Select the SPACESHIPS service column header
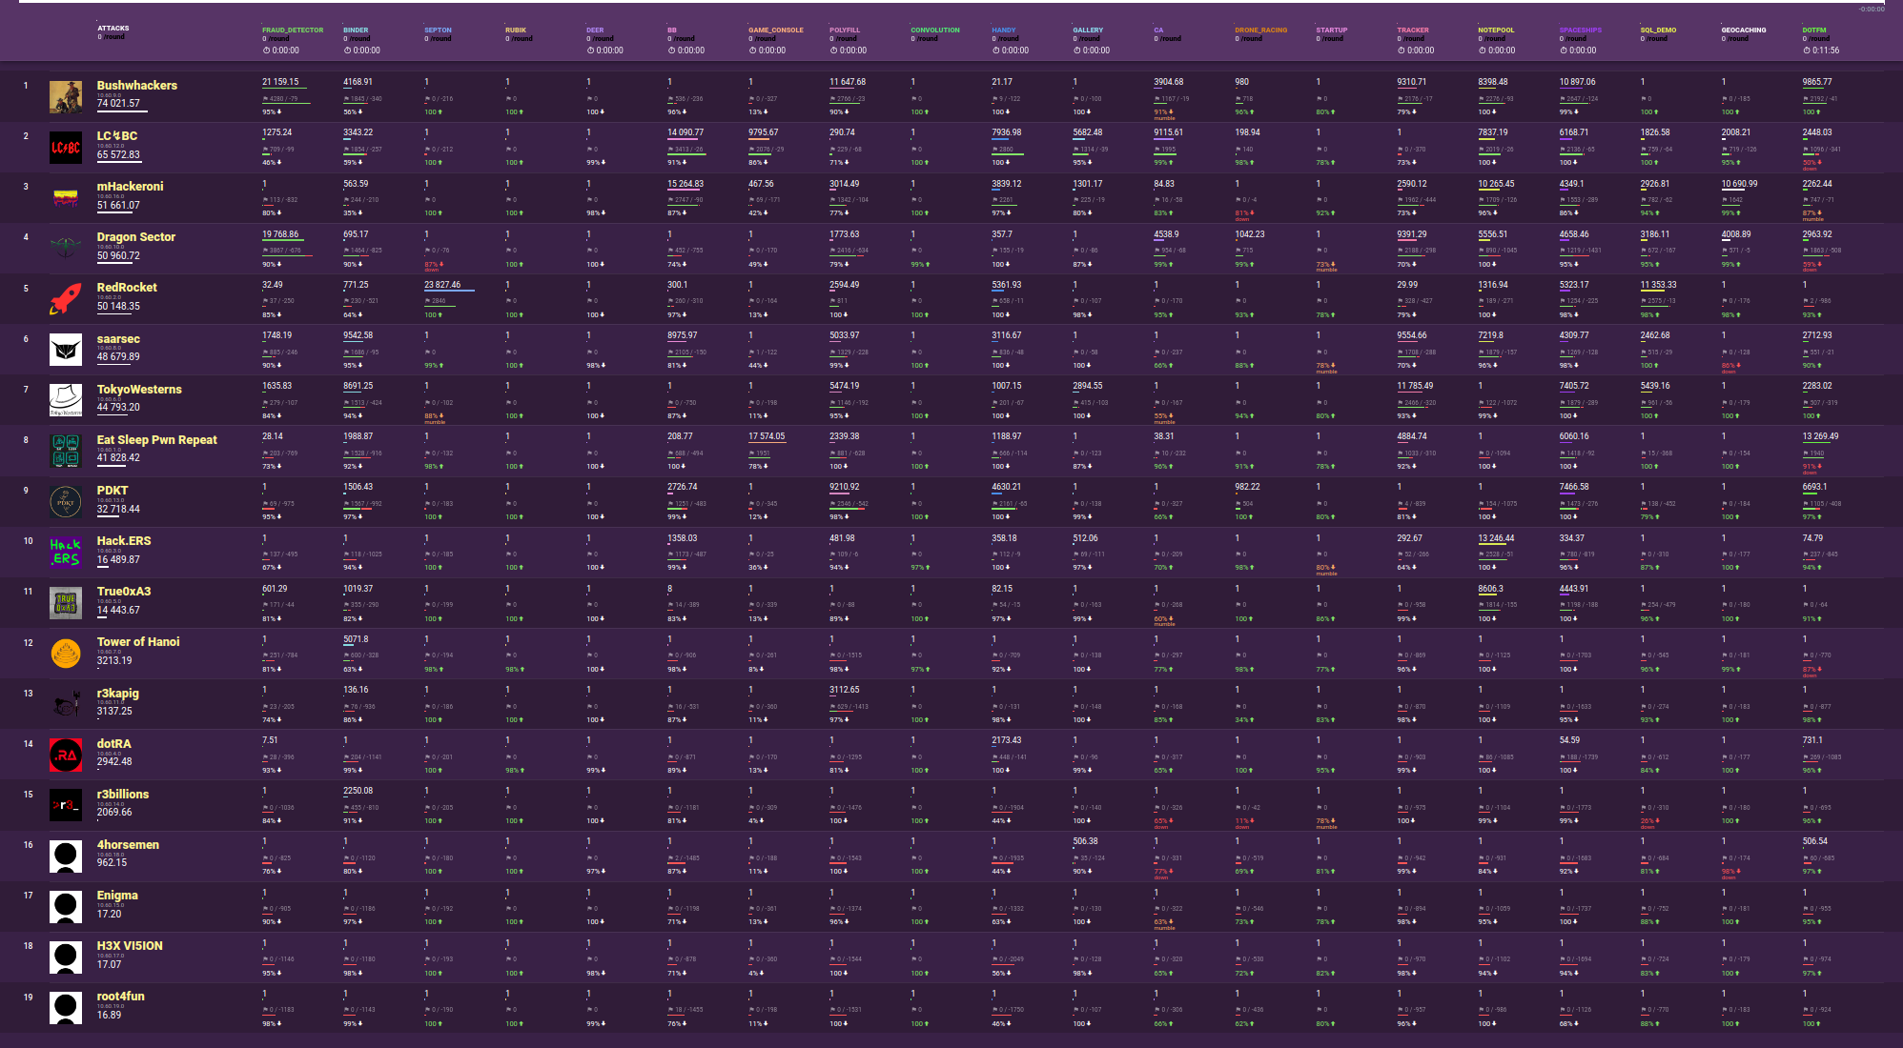This screenshot has width=1903, height=1048. point(1580,30)
